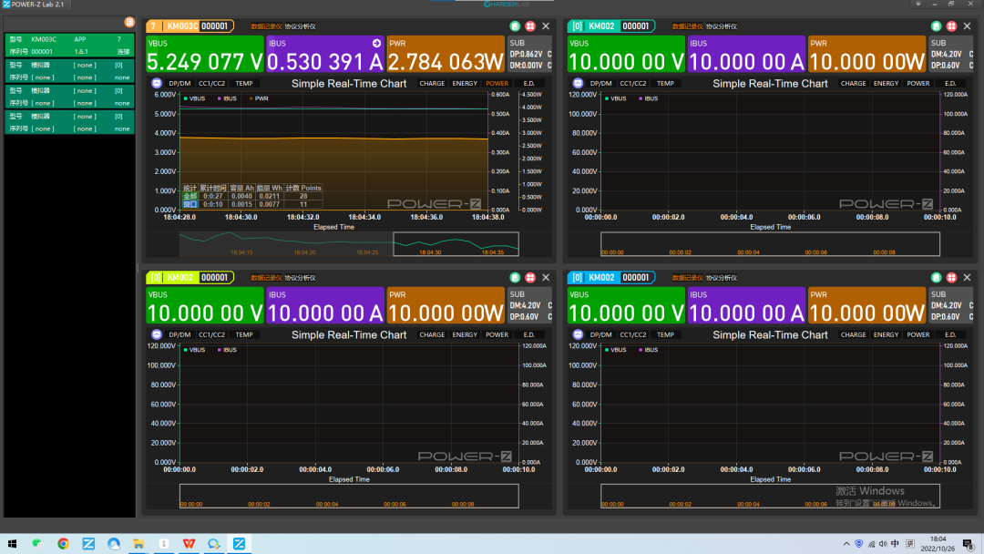Click KM003C chart overview range window

pos(456,244)
